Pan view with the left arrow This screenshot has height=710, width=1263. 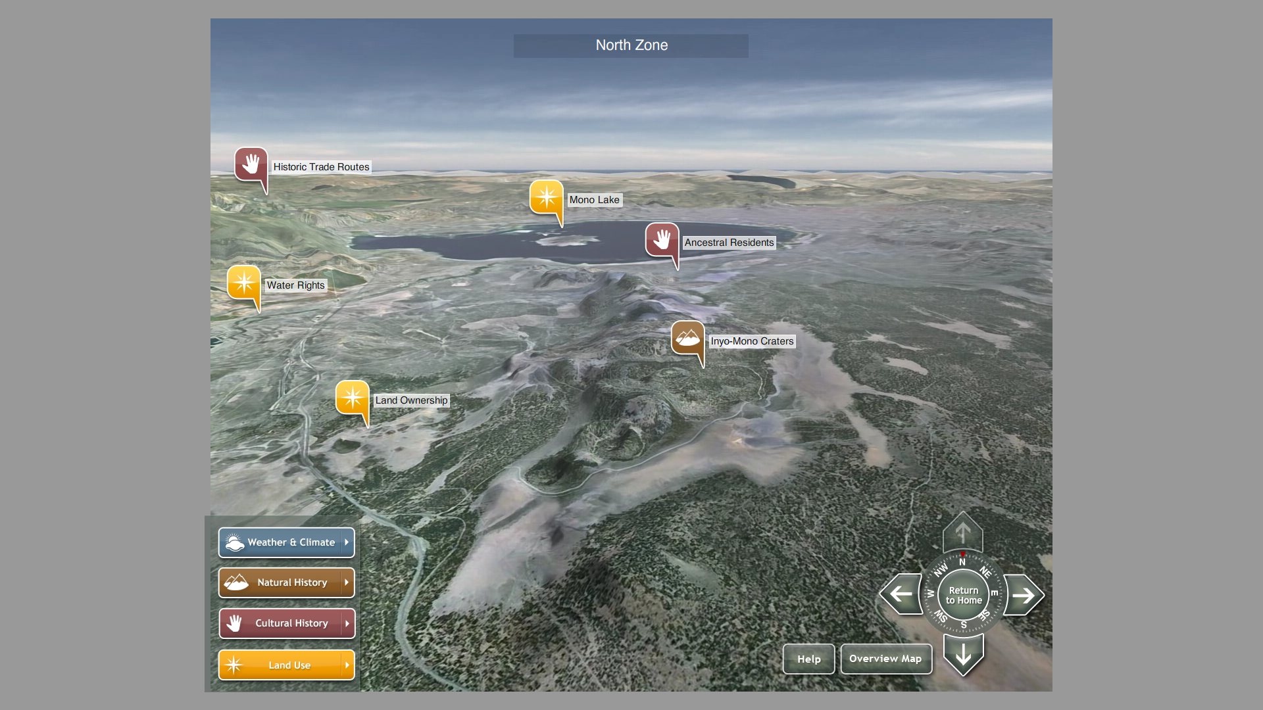tap(901, 594)
